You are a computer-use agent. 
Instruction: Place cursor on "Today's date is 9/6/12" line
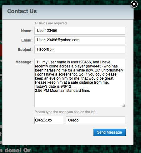tap(53, 86)
